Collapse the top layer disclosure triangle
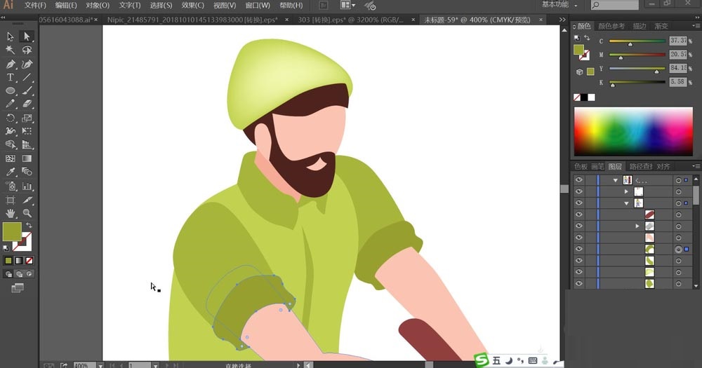The image size is (702, 368). point(616,180)
